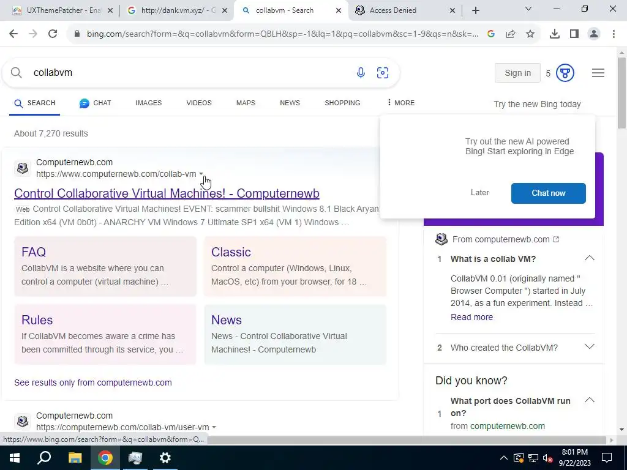This screenshot has width=627, height=470.
Task: Expand dropdown arrow beside collab-vm URL
Action: pyautogui.click(x=201, y=174)
